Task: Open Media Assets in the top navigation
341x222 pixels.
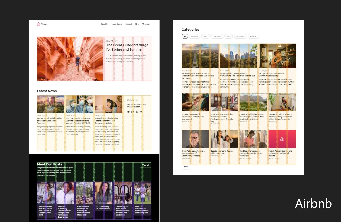Action: [x=117, y=24]
